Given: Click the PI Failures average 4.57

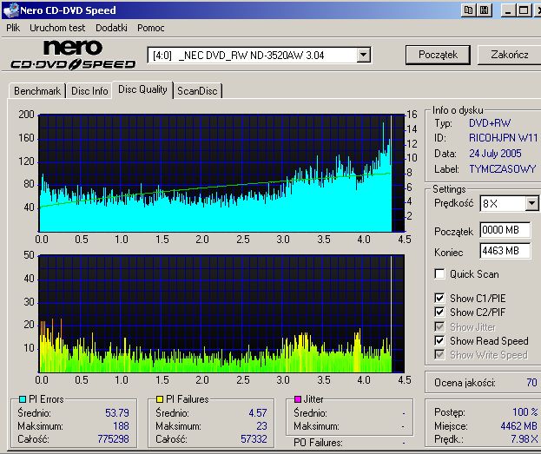Looking at the screenshot, I should 258,413.
